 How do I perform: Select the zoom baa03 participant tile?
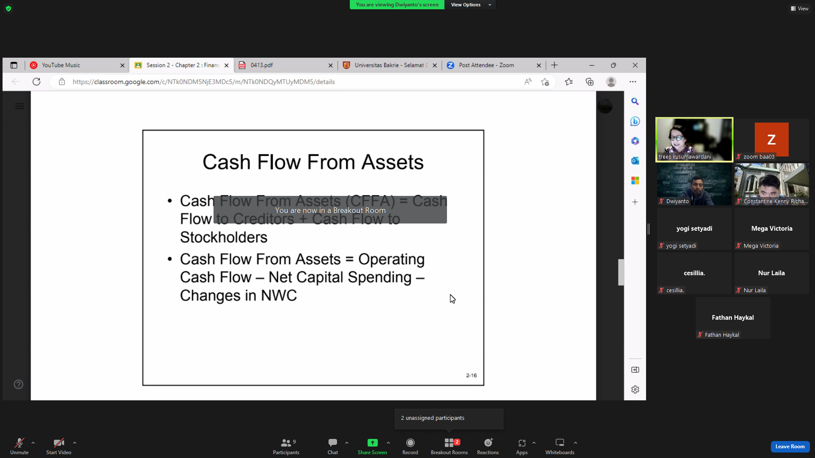pos(772,140)
